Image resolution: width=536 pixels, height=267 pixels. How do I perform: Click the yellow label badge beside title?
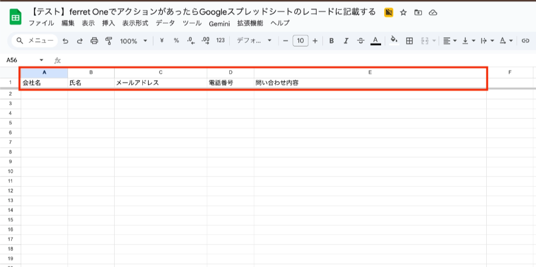pyautogui.click(x=389, y=13)
